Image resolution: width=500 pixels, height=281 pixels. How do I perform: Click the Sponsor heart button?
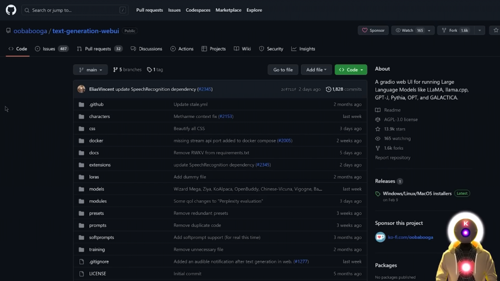(x=373, y=30)
